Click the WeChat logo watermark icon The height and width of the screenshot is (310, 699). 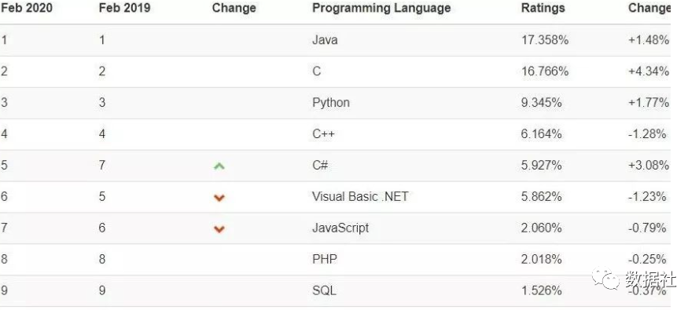coord(605,279)
